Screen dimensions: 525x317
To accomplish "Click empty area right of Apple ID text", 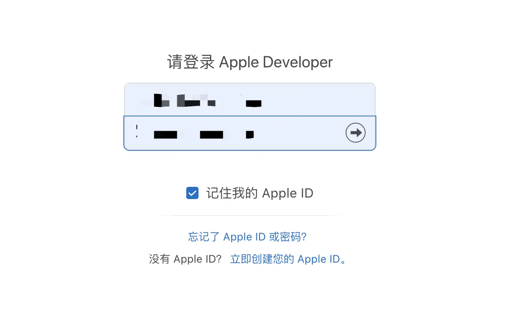I will [318, 100].
